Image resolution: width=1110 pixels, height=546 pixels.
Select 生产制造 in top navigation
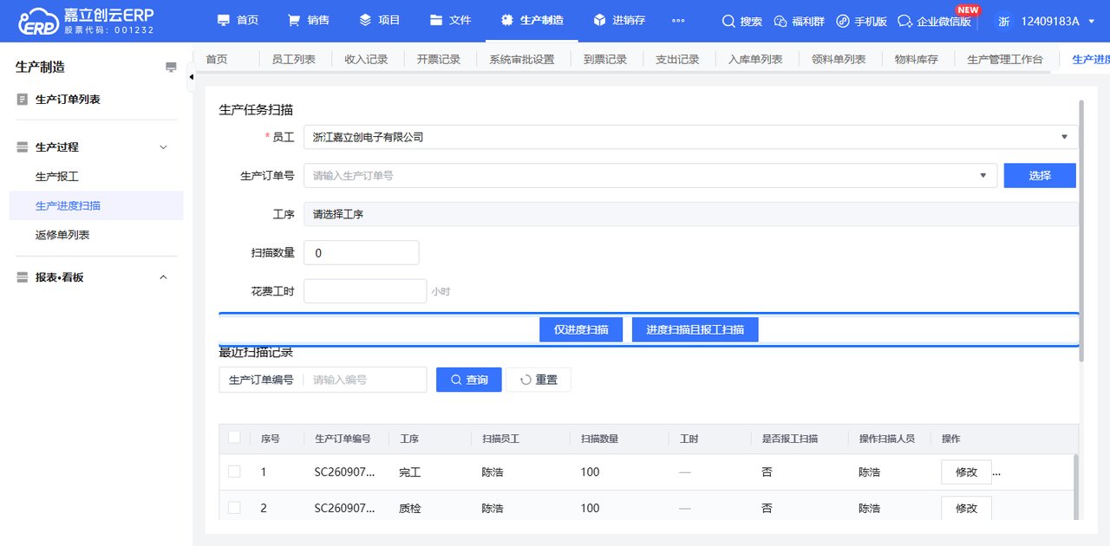(x=532, y=21)
